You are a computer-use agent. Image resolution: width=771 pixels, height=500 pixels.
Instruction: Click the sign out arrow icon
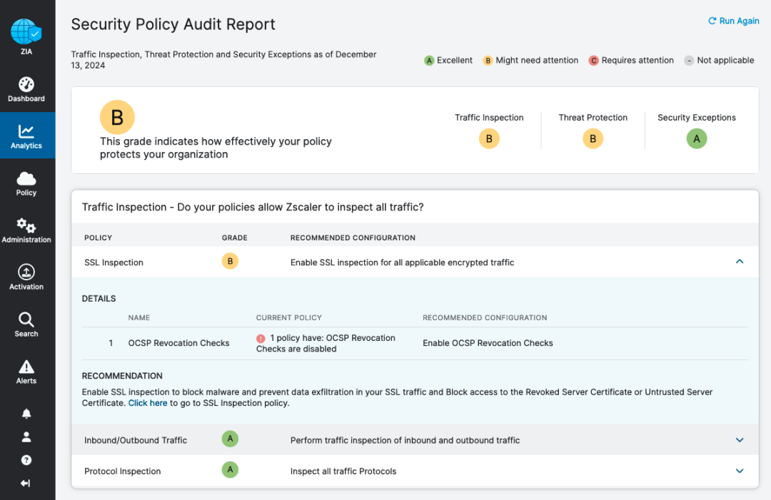(x=26, y=484)
